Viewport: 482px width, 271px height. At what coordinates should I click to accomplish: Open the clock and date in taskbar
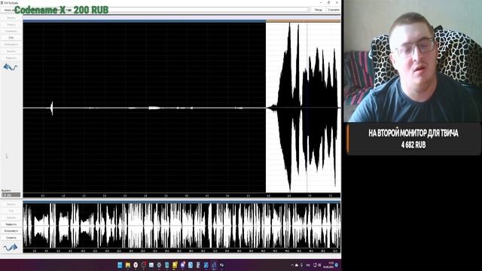click(x=328, y=265)
